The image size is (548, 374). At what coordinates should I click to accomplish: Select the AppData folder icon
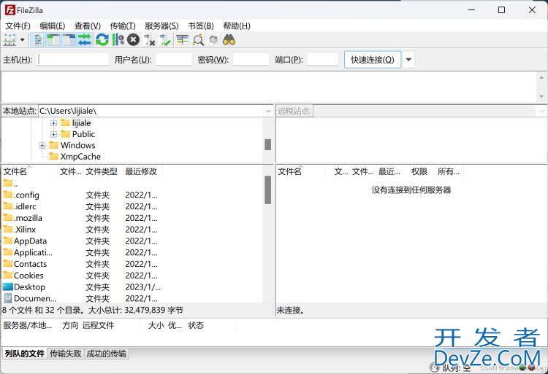pyautogui.click(x=8, y=241)
